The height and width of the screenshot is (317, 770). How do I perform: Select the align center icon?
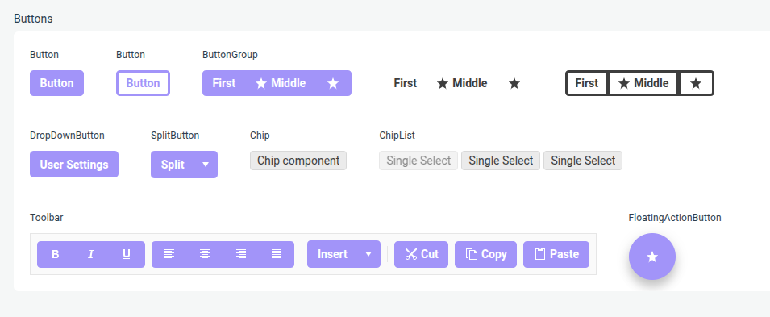[x=205, y=254]
